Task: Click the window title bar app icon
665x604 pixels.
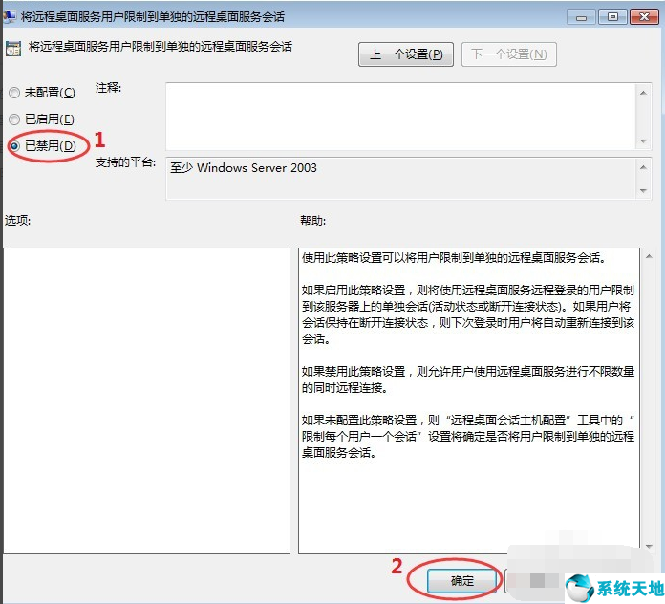Action: (x=10, y=16)
